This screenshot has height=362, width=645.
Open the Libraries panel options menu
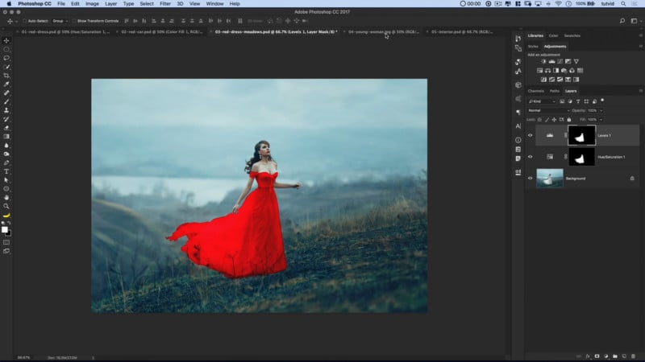click(640, 35)
